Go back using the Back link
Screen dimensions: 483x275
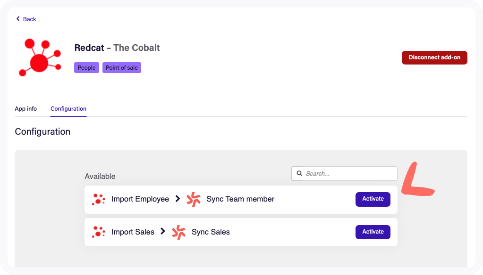point(26,19)
